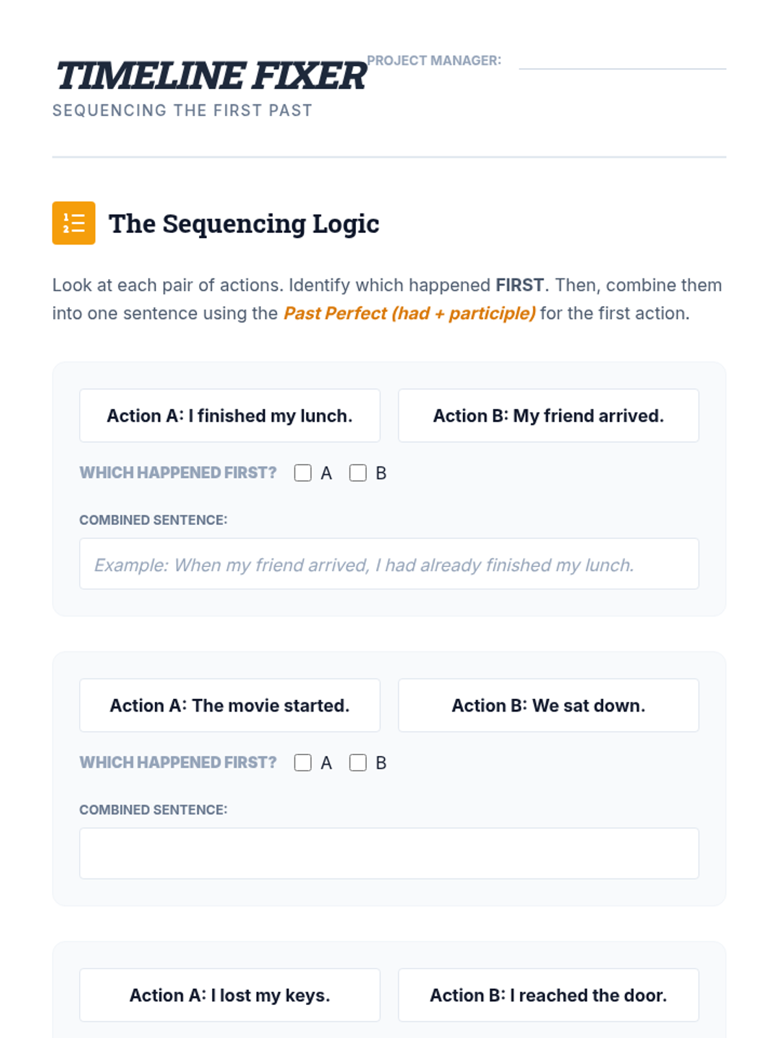This screenshot has height=1038, width=778.
Task: Click the "The movie started" action card
Action: (230, 706)
